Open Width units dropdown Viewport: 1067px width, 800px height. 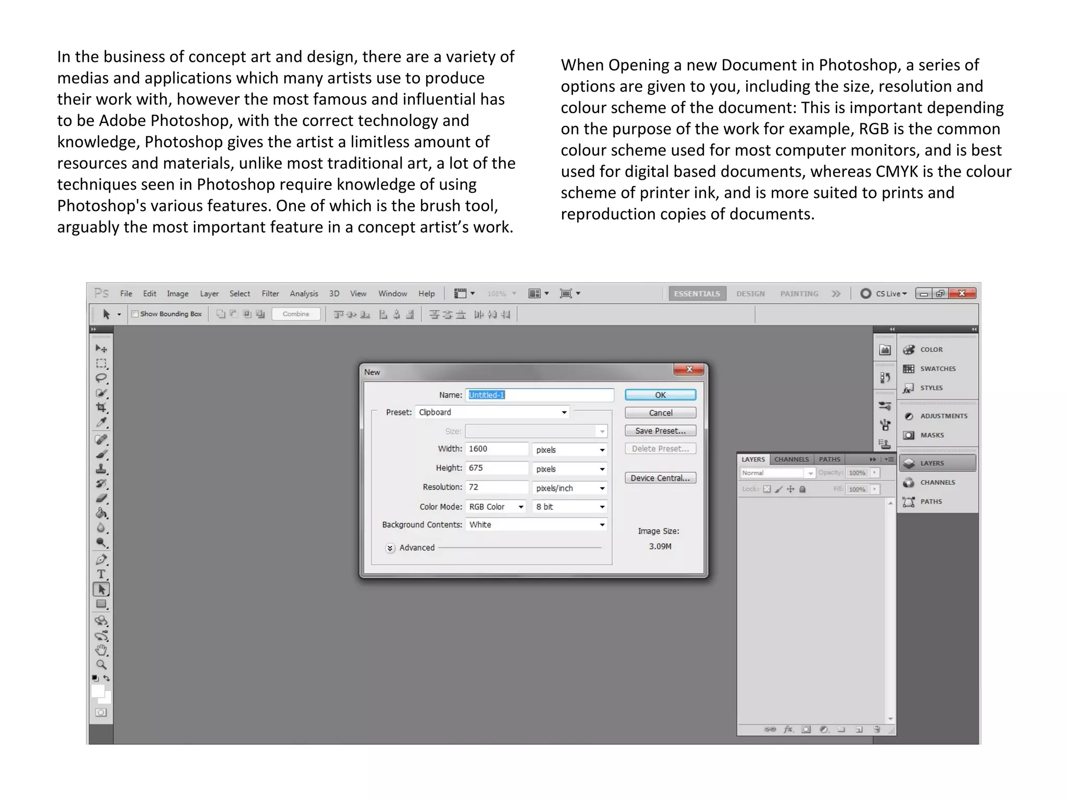tap(570, 449)
